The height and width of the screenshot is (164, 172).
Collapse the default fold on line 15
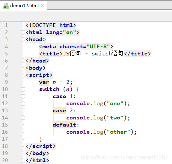click(23, 125)
